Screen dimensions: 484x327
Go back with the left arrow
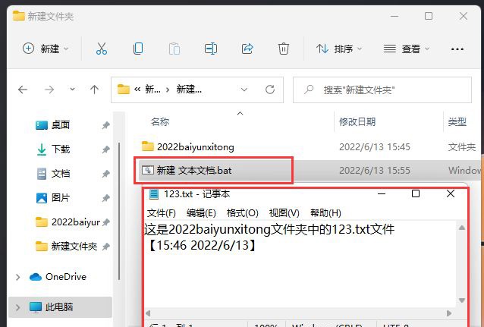coord(23,90)
